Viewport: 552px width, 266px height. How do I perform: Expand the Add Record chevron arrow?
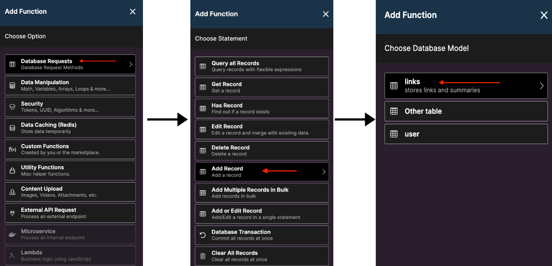(x=324, y=172)
